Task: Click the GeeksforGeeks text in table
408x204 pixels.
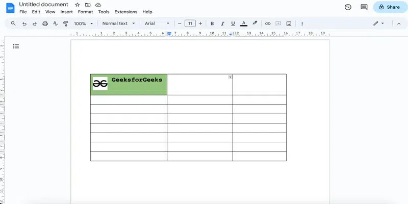Action: point(137,80)
